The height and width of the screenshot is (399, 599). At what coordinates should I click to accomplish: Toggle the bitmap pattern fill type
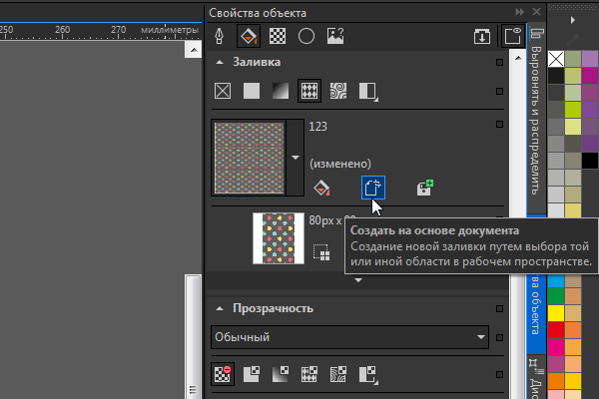309,93
